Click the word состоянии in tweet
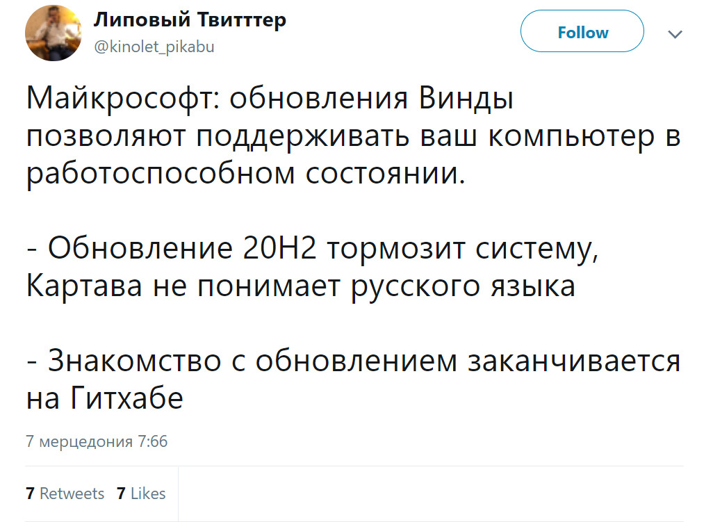This screenshot has height=522, width=713. click(385, 174)
